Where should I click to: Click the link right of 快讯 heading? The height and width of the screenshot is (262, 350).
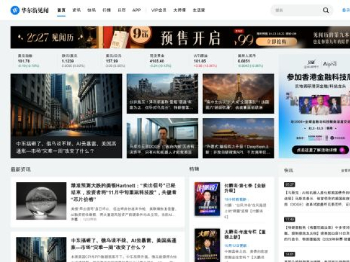tap(345, 171)
